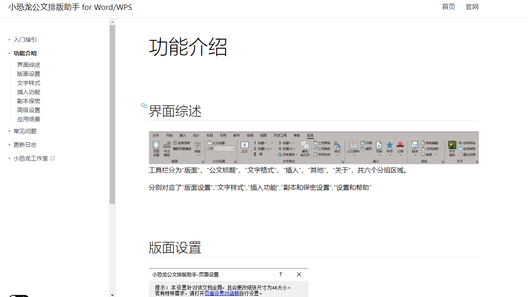Click the 功能介绍 page title heading

tap(188, 47)
